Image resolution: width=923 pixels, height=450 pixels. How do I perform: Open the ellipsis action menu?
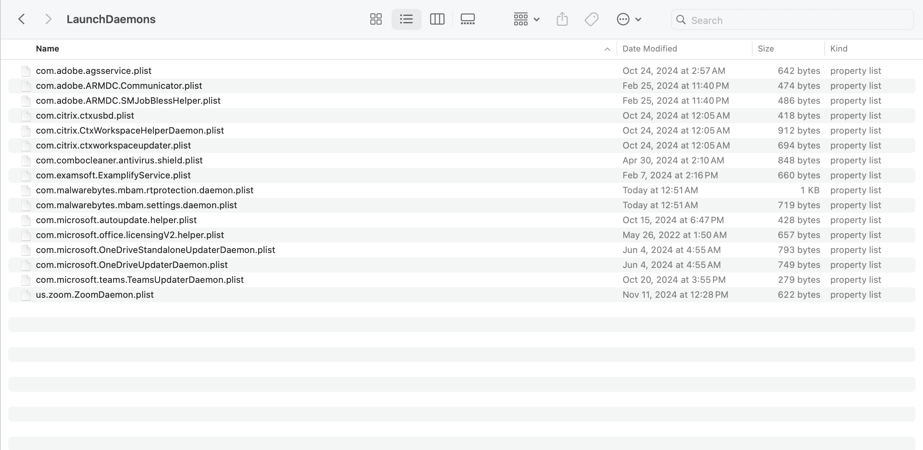629,19
